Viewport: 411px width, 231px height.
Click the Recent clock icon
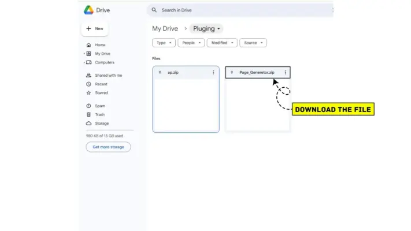point(88,84)
